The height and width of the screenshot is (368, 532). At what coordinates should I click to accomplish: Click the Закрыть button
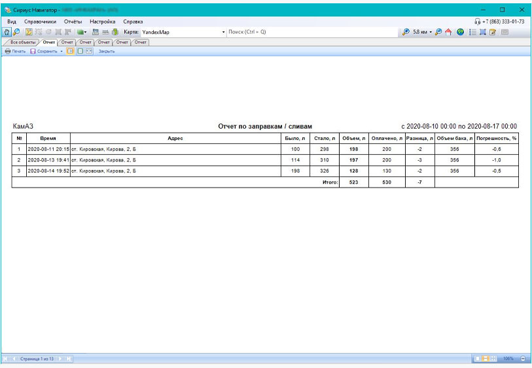pos(107,51)
